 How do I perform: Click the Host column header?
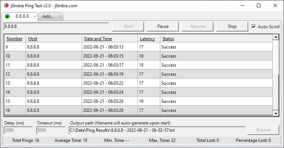point(33,39)
